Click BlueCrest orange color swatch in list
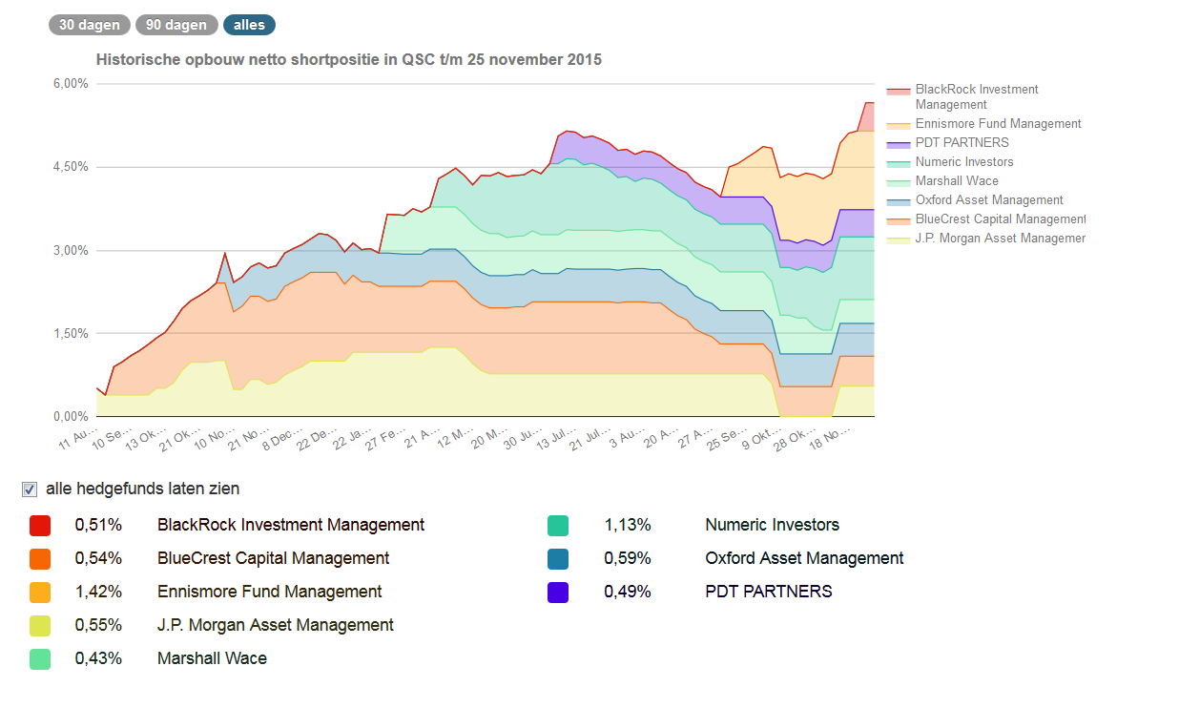 [39, 559]
